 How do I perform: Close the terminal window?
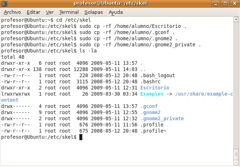click(235, 4)
